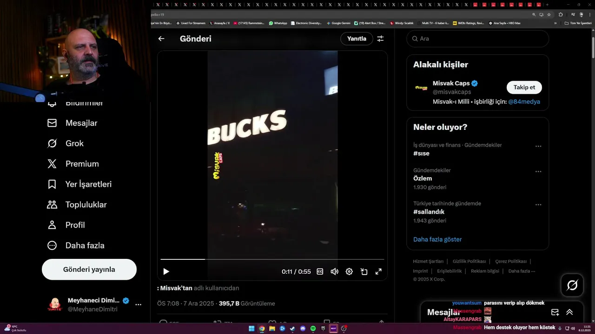Open more options for #sıse trend
The width and height of the screenshot is (595, 334).
pyautogui.click(x=538, y=146)
